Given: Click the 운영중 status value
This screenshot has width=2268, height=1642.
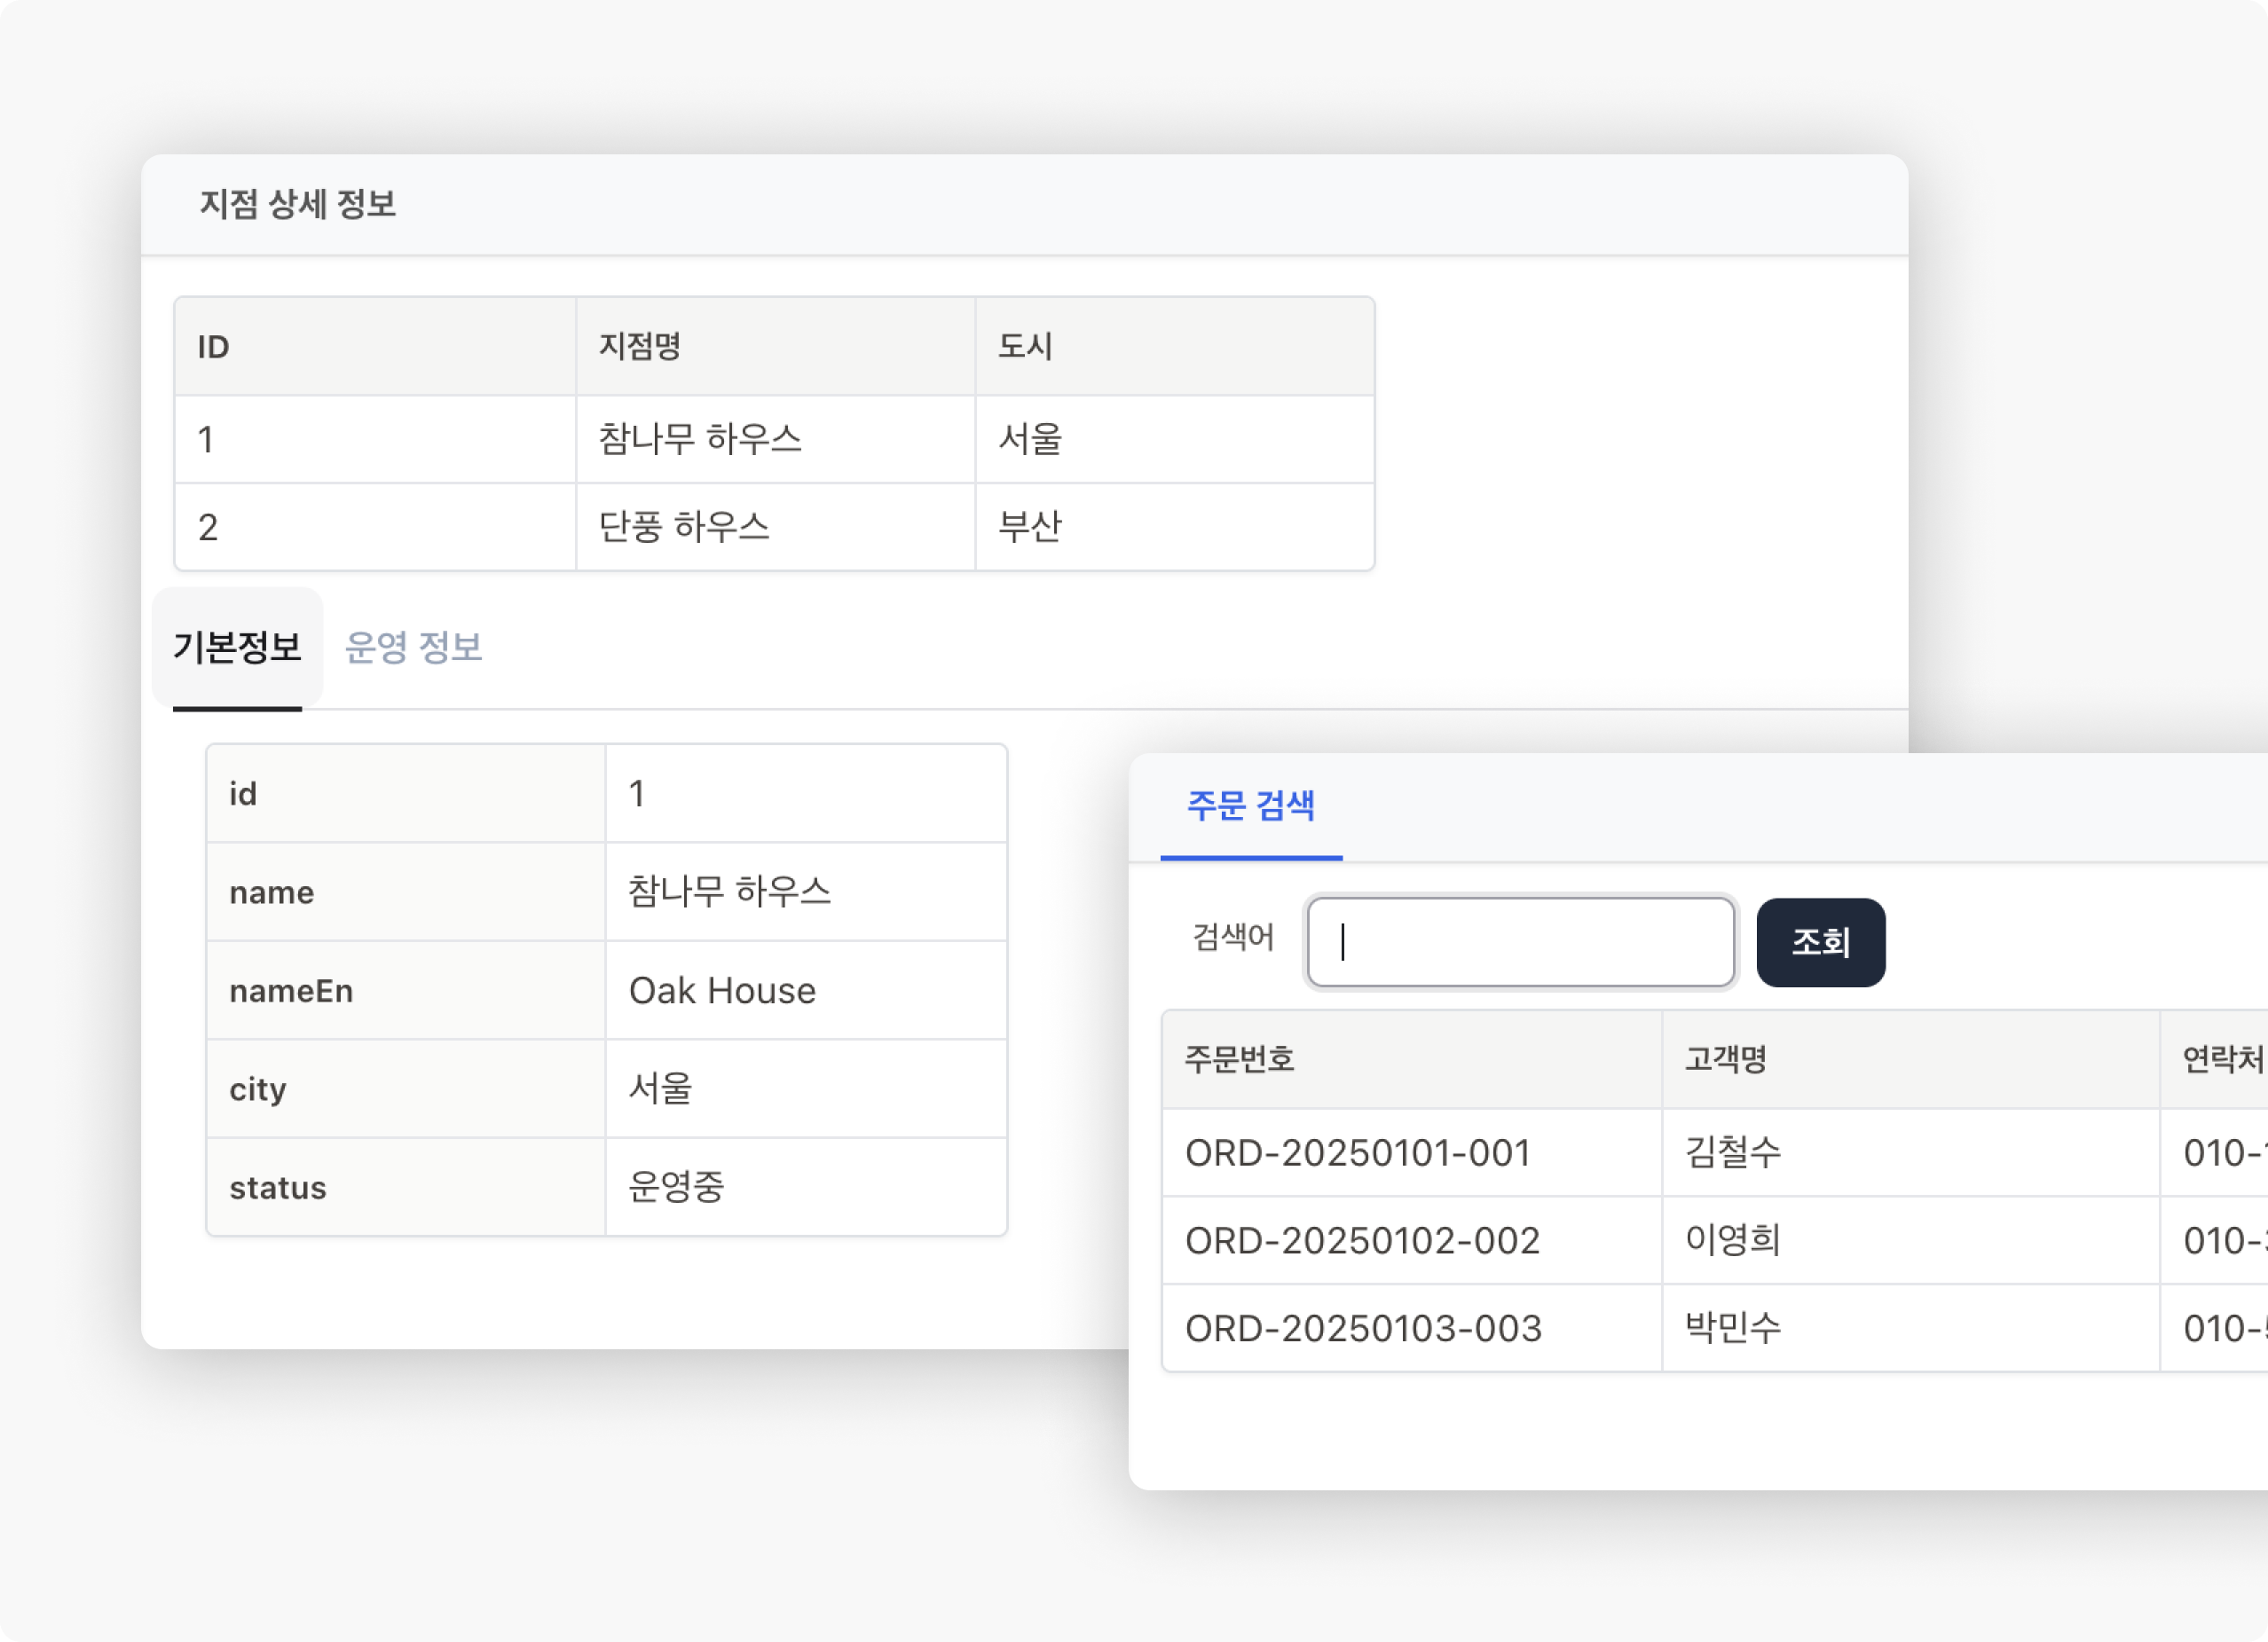Looking at the screenshot, I should [x=676, y=1188].
